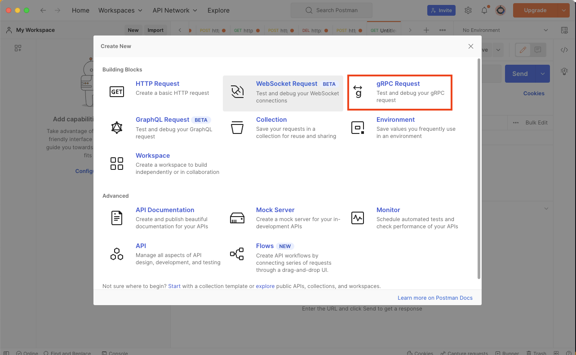Screen dimensions: 576x355
Task: Click the Search Postman field
Action: tap(332, 10)
